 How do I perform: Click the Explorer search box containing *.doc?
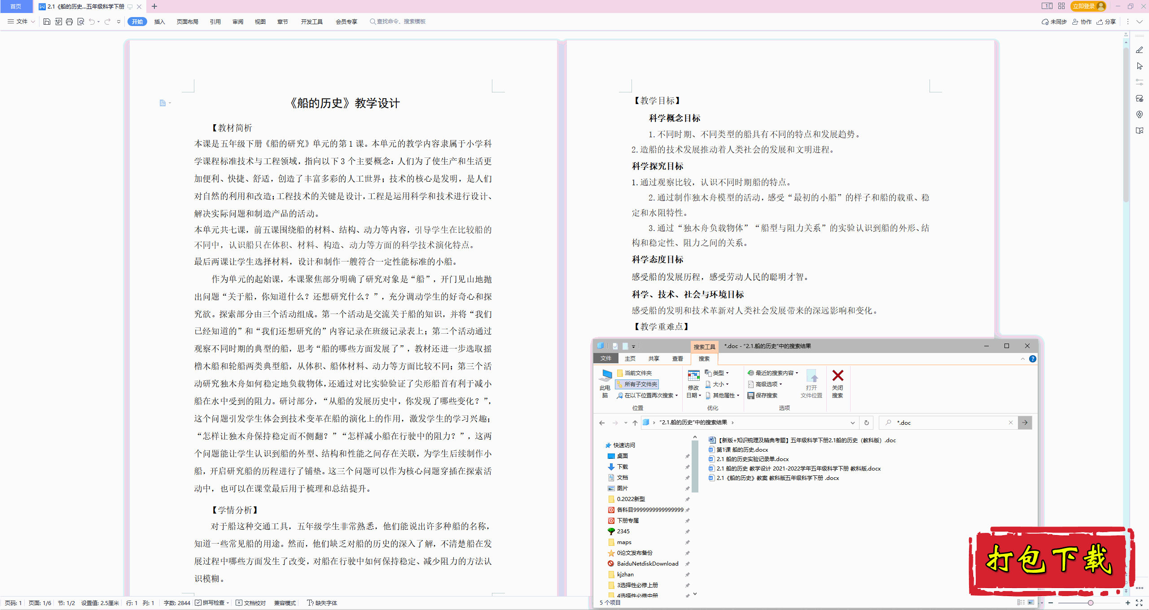pyautogui.click(x=948, y=423)
